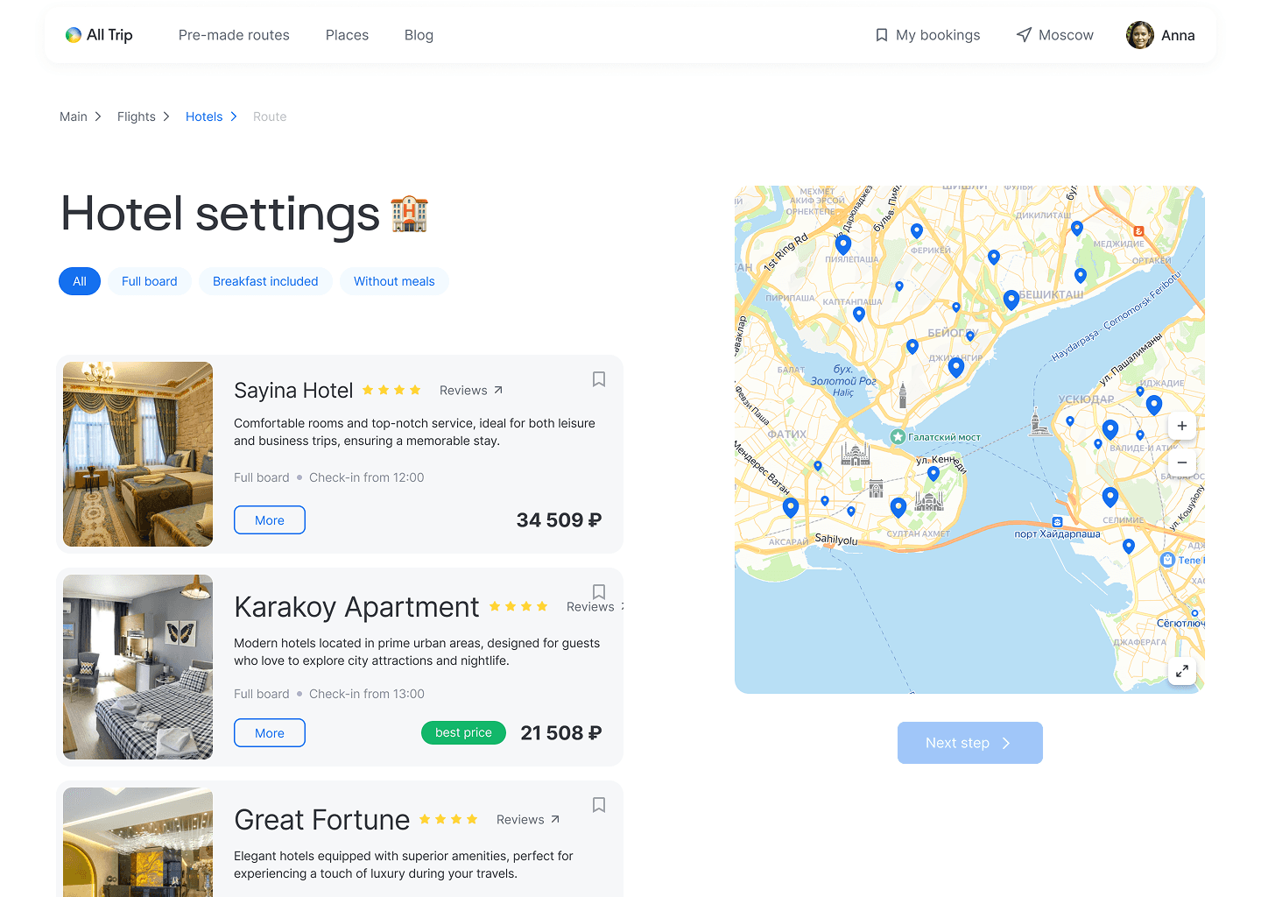1261x897 pixels.
Task: Open My bookings page
Action: click(x=928, y=35)
